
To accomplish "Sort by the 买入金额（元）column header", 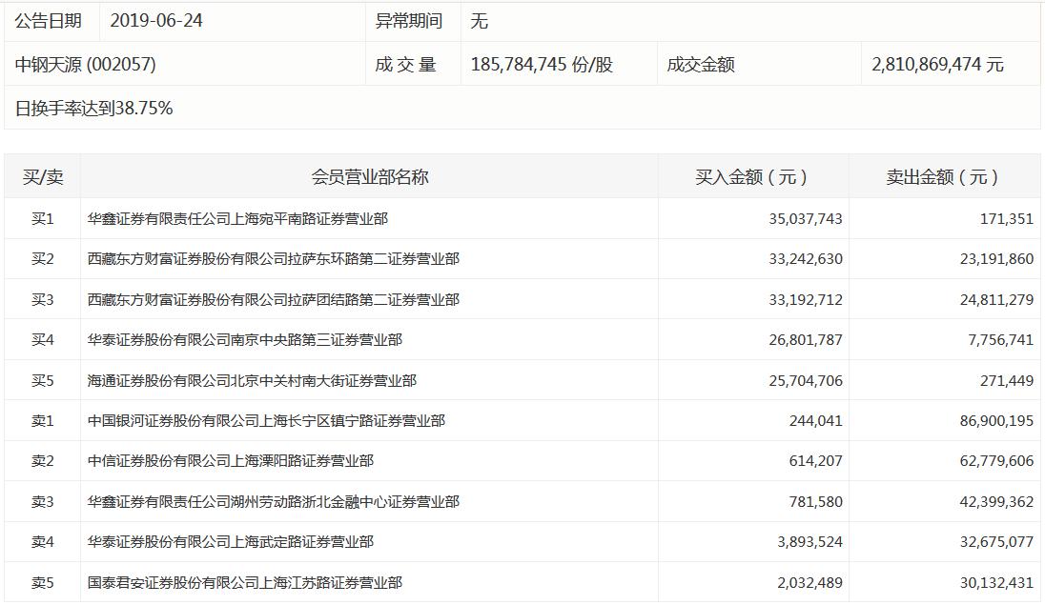I will click(753, 177).
